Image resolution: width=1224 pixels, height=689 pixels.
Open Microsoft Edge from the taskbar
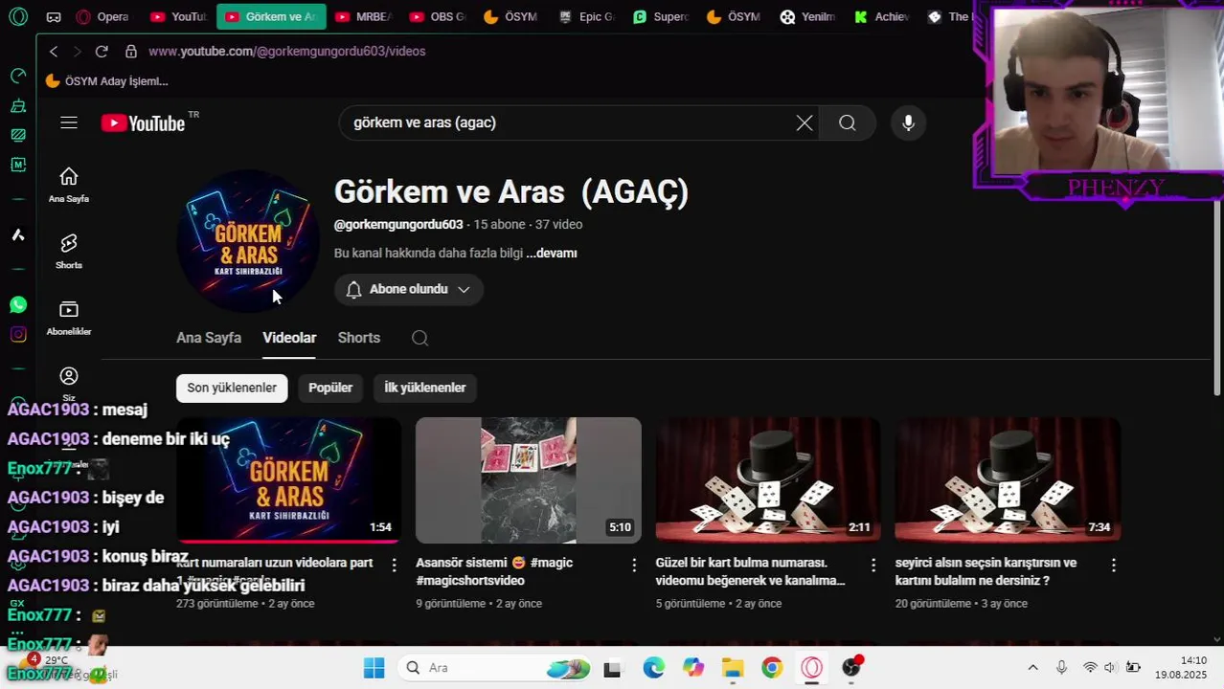click(x=653, y=667)
